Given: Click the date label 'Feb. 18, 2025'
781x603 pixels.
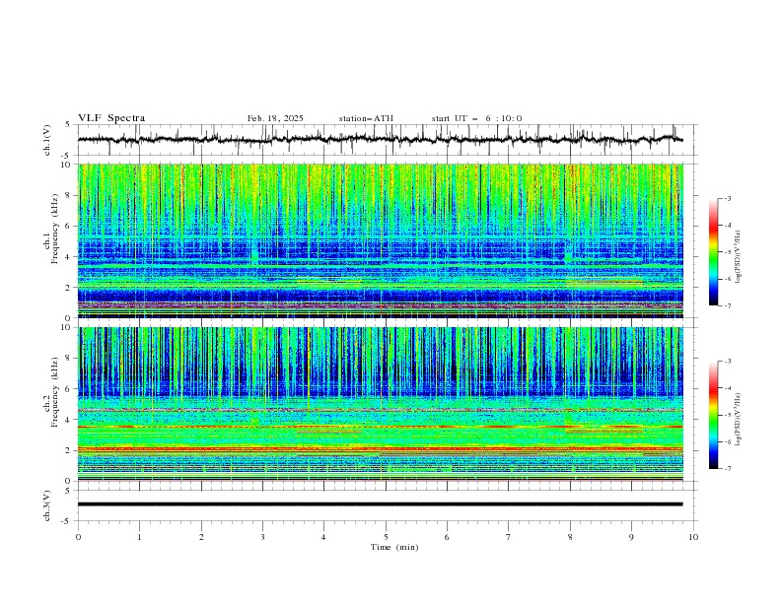Looking at the screenshot, I should (275, 118).
